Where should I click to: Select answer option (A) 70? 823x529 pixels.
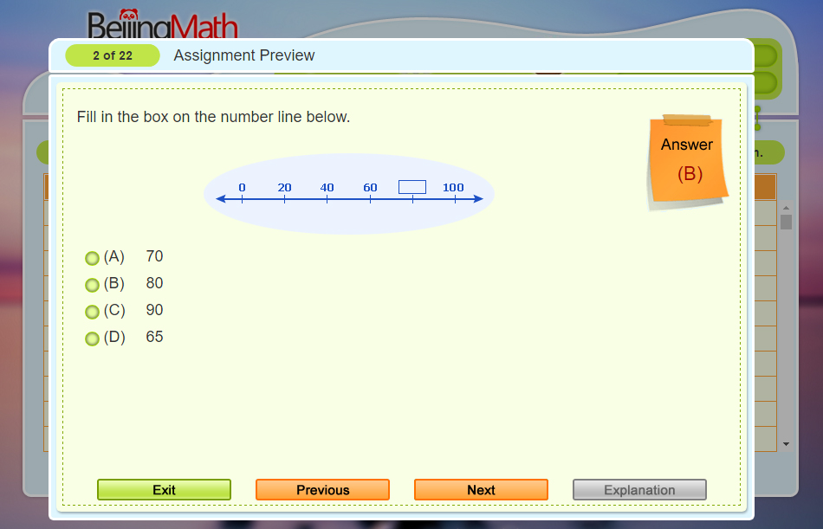(x=93, y=258)
